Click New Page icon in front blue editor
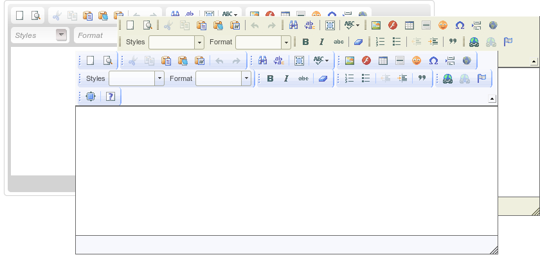This screenshot has height=257, width=540. pyautogui.click(x=90, y=61)
